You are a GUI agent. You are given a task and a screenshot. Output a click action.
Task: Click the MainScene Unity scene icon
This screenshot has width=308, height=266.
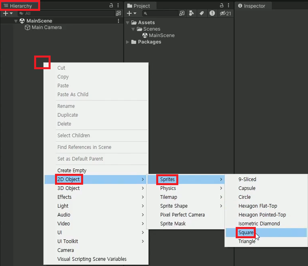(x=22, y=21)
